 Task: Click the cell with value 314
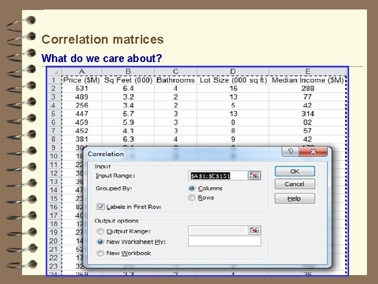click(308, 114)
